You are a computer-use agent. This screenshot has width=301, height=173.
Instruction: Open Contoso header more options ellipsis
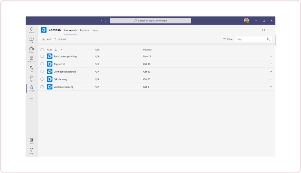coord(269,30)
